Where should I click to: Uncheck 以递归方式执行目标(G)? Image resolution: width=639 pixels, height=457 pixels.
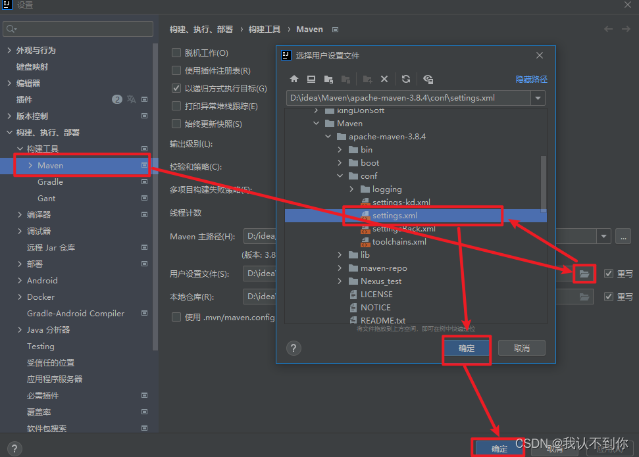point(176,88)
